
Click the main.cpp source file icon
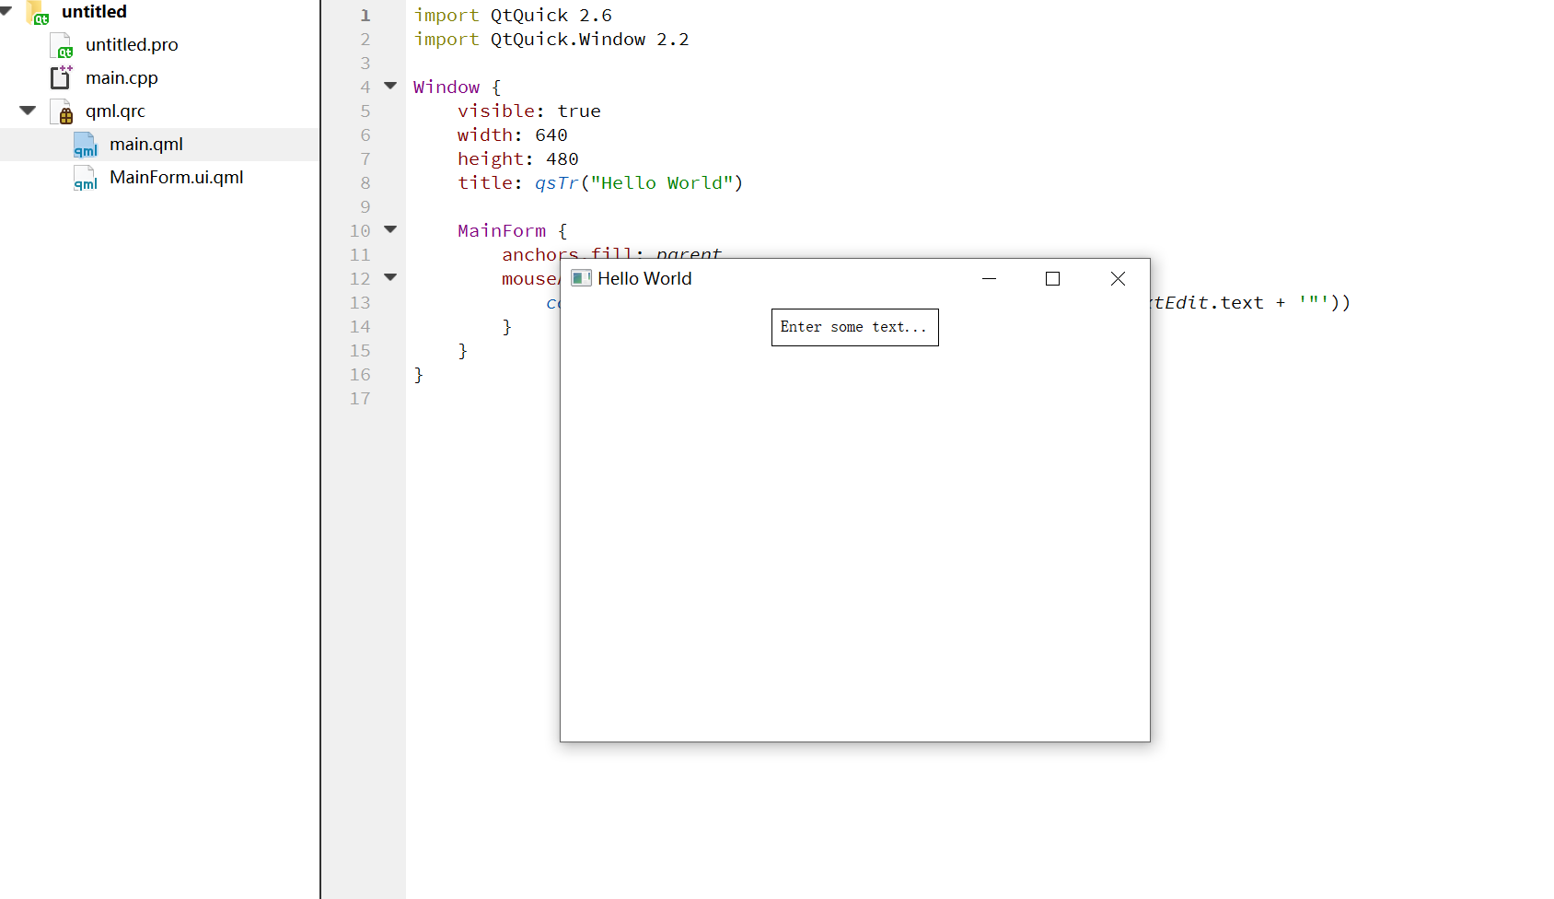[x=62, y=77]
